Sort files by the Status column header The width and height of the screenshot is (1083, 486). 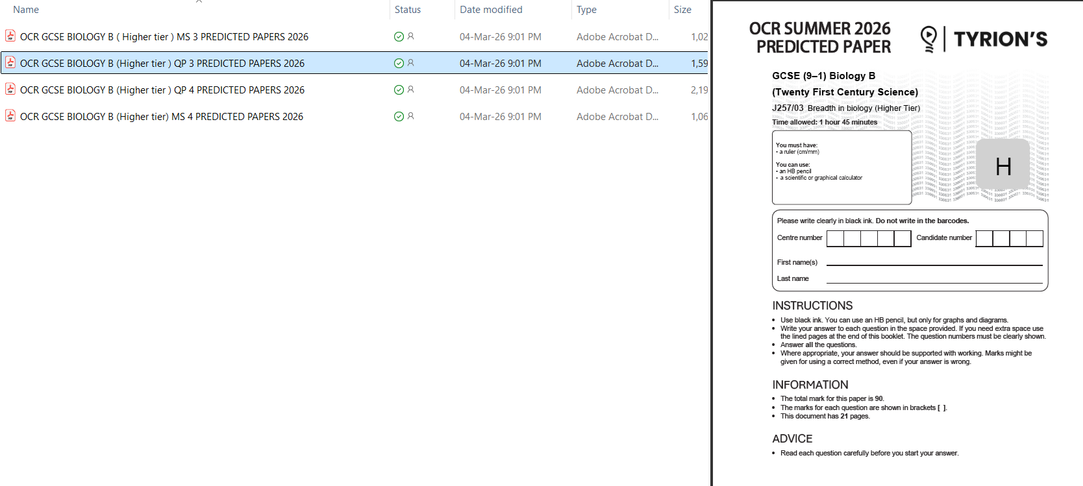click(408, 10)
